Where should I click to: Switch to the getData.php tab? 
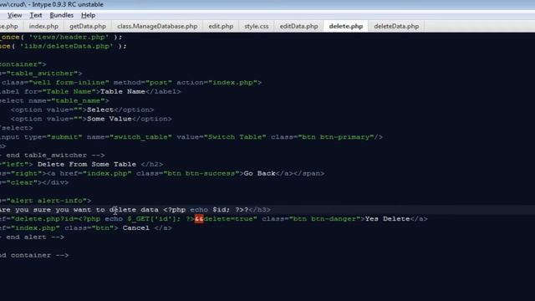(x=88, y=26)
